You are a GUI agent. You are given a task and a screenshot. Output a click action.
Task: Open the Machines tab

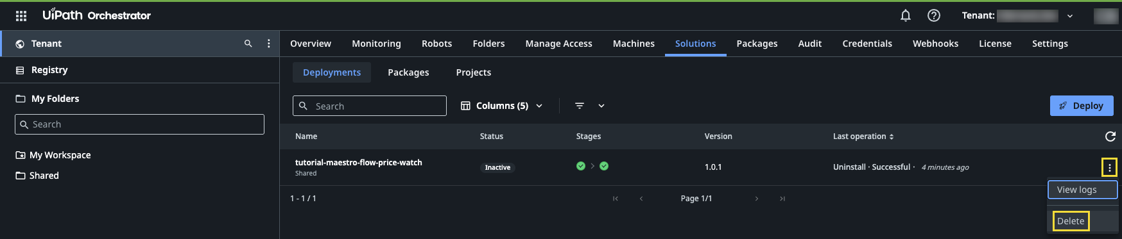(634, 44)
